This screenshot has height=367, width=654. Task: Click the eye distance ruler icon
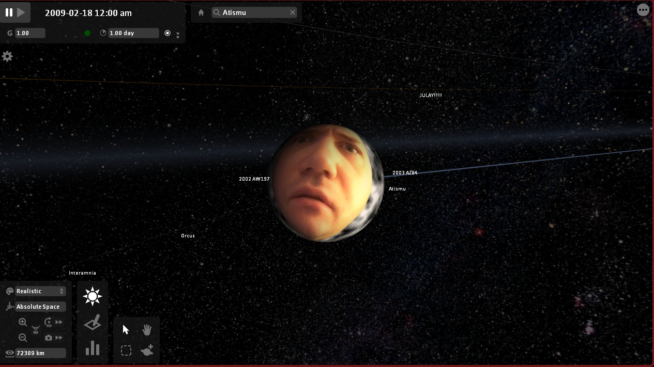coord(9,354)
